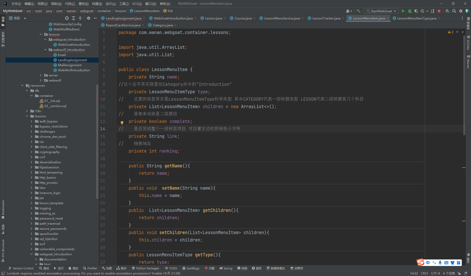The image size is (471, 276).
Task: Collapse the lessons package under container
Action: [x=41, y=34]
